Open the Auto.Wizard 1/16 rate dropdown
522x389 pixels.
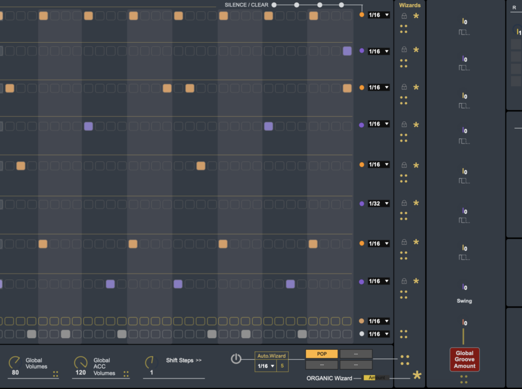tap(266, 366)
